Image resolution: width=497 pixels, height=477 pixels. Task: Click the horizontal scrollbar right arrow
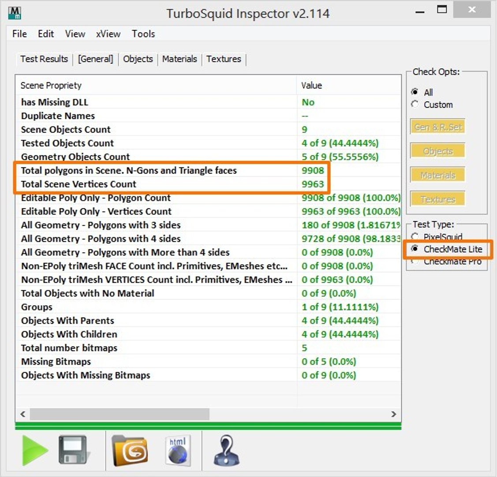click(x=394, y=414)
